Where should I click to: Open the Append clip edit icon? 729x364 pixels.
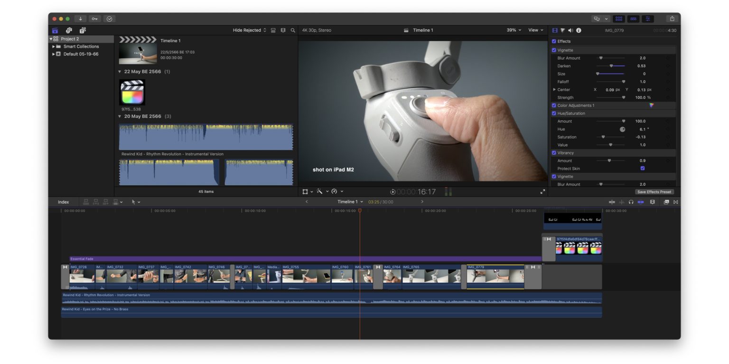[x=106, y=201]
